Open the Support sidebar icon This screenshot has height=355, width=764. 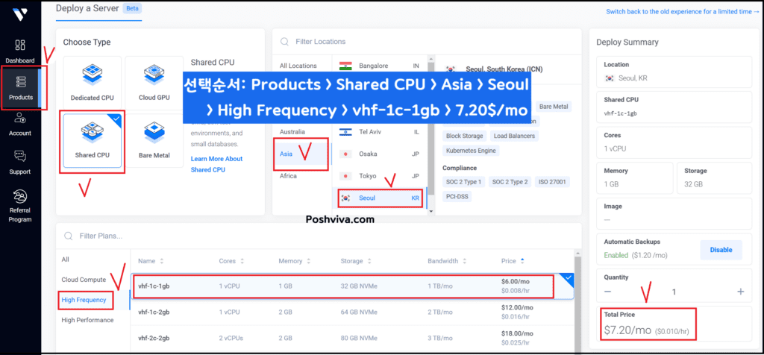tap(20, 157)
